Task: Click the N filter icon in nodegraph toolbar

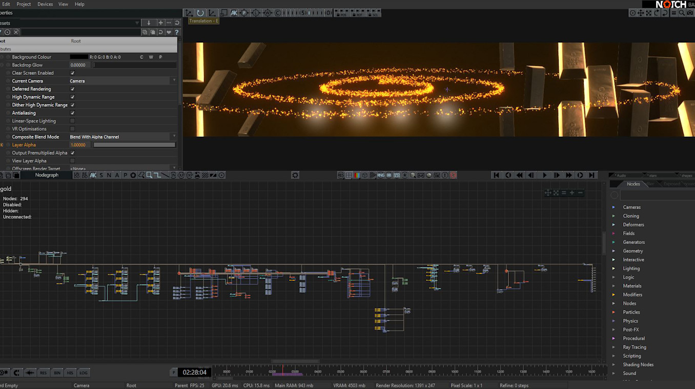Action: pos(109,175)
